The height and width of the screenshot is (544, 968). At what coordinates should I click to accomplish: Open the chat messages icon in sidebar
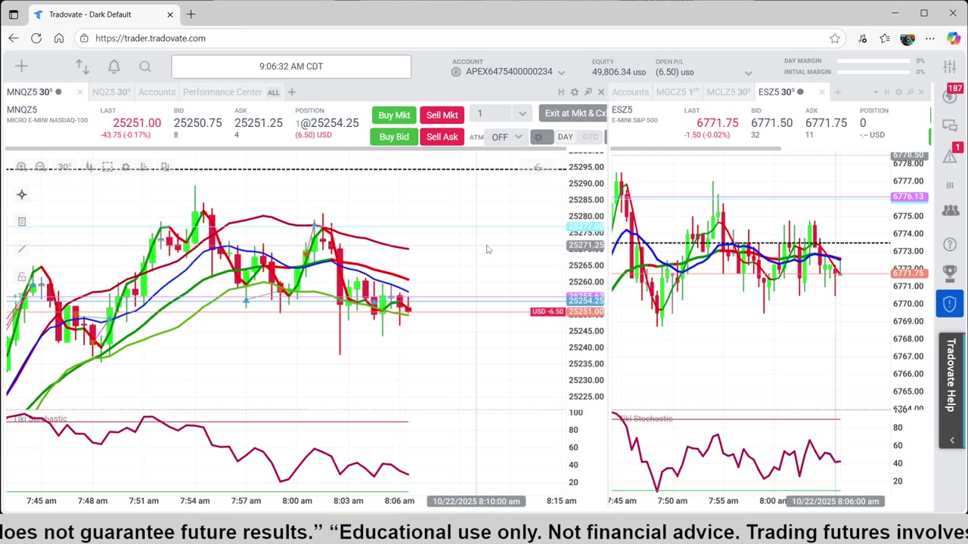click(x=950, y=125)
